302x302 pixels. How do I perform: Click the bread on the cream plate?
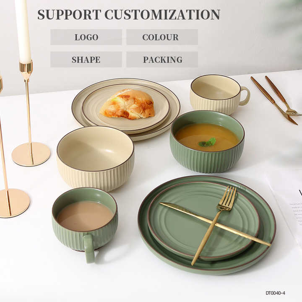tap(128, 104)
